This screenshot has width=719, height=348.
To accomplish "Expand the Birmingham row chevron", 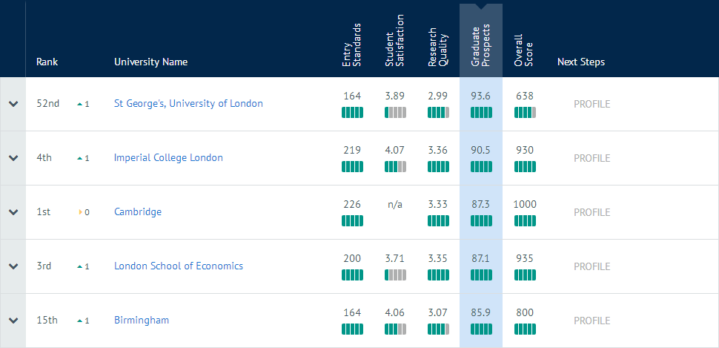I will click(x=13, y=321).
